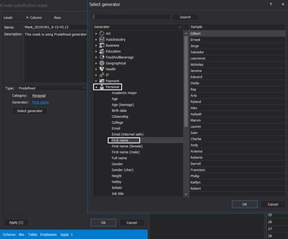This screenshot has height=239, width=288.
Task: Click the Art category icon
Action: click(102, 33)
